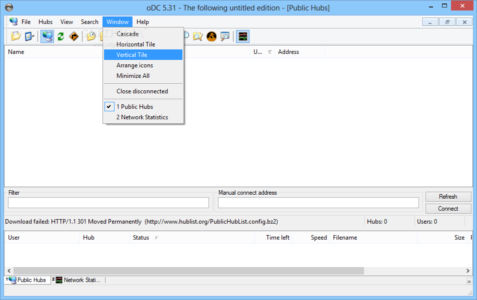This screenshot has width=477, height=300.
Task: Sort transfers by User column
Action: [x=42, y=238]
